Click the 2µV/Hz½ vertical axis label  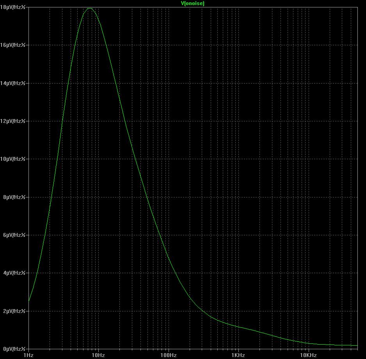[14, 311]
